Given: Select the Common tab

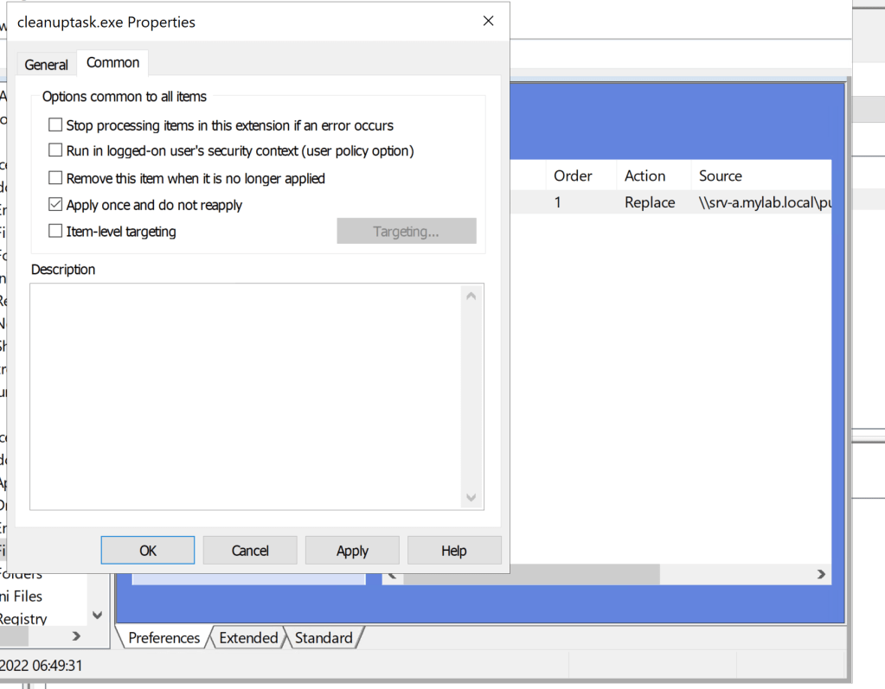Looking at the screenshot, I should (x=112, y=63).
